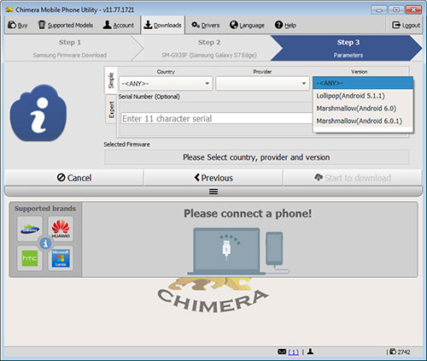Click the user status icon
The image size is (427, 361).
[310, 352]
